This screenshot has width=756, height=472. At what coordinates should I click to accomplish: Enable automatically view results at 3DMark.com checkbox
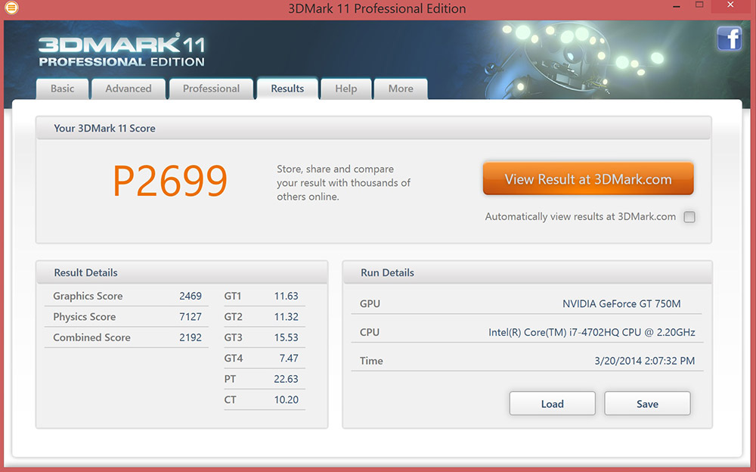tap(689, 216)
